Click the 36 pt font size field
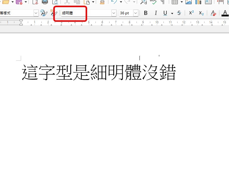The width and height of the screenshot is (229, 171). pyautogui.click(x=126, y=13)
